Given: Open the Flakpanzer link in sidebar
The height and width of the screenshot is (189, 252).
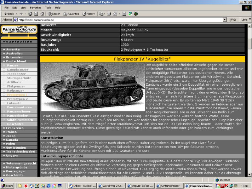Looking at the screenshot, I should pos(16,86).
